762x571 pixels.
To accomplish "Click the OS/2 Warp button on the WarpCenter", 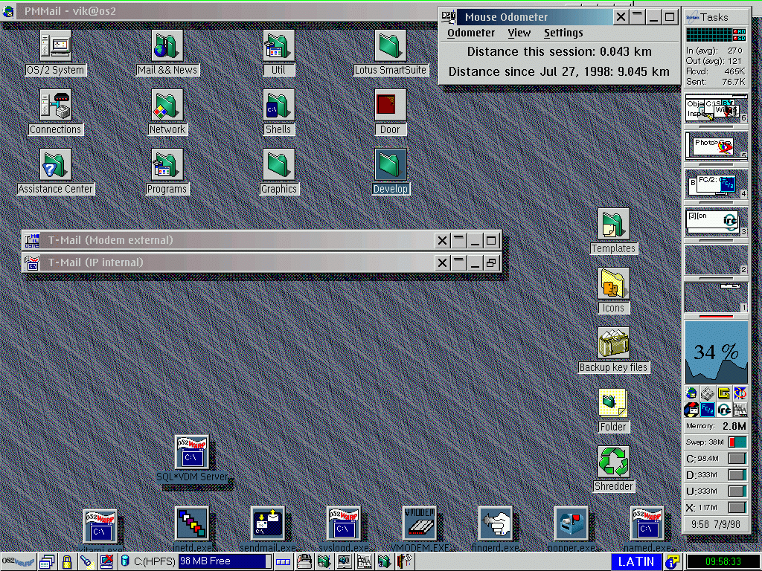I will pyautogui.click(x=19, y=562).
